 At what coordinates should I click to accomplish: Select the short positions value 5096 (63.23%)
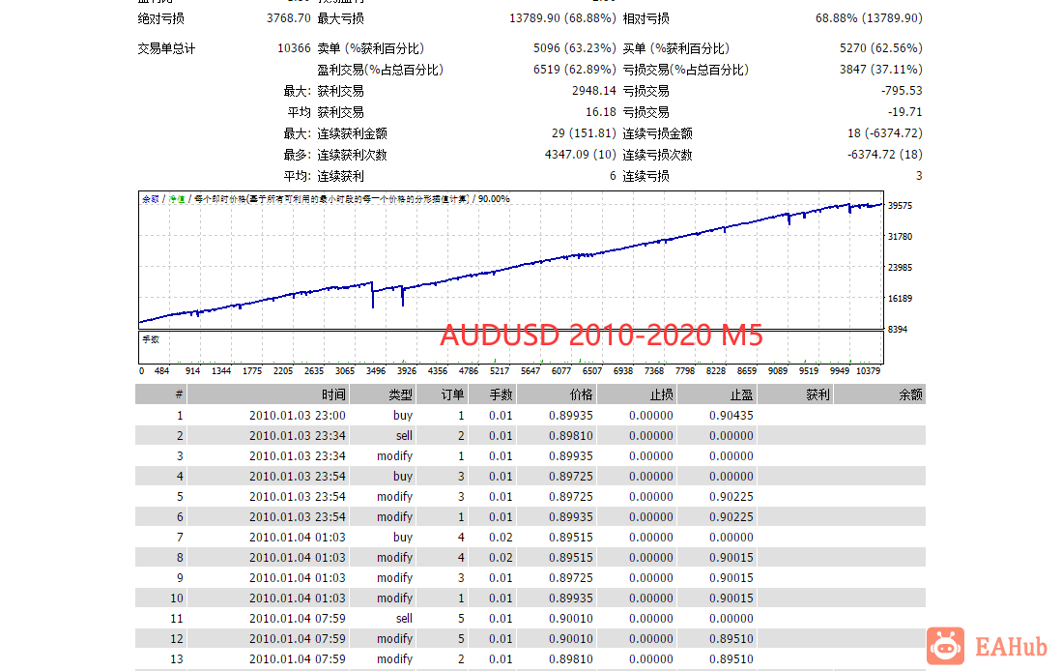point(575,48)
